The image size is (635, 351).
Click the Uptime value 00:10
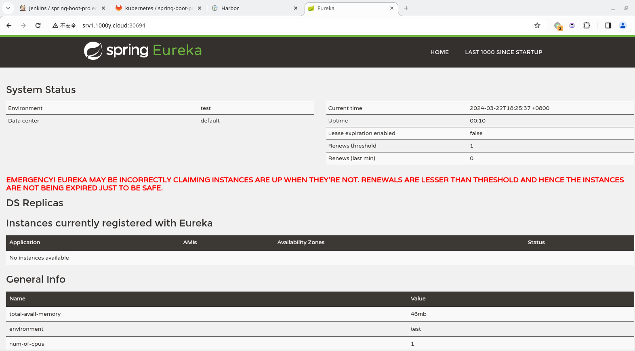pos(477,121)
